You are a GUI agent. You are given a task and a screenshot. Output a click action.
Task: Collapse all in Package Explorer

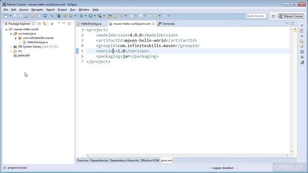(39, 24)
